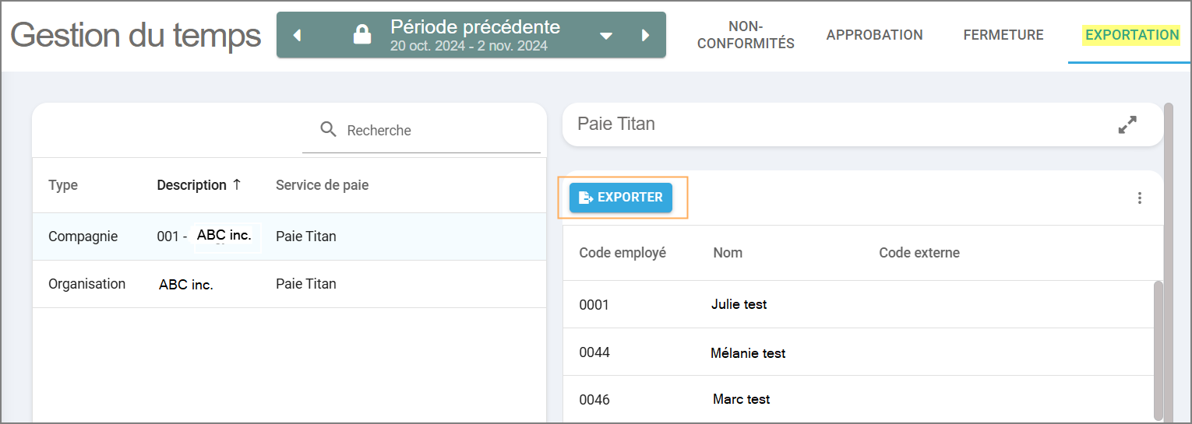This screenshot has height=424, width=1192.
Task: Open the Exportation tab
Action: point(1131,35)
